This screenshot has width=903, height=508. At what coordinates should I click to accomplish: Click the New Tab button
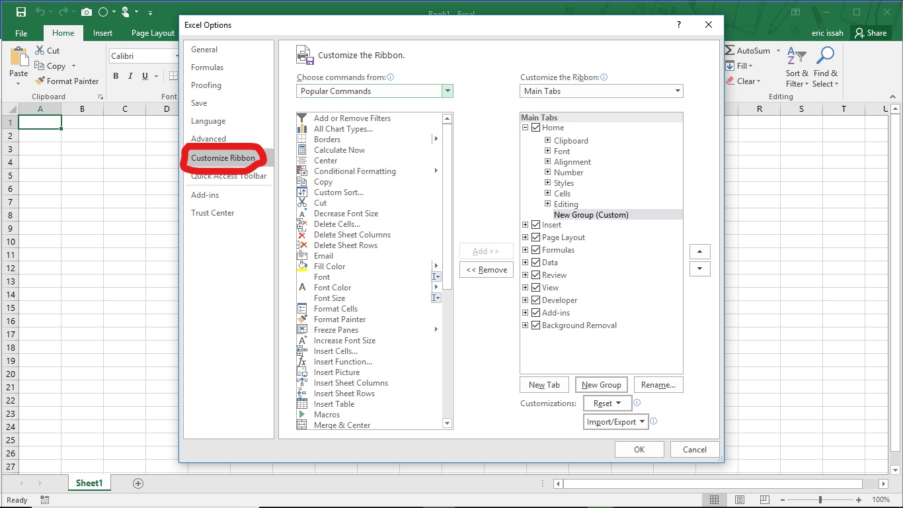pos(545,385)
